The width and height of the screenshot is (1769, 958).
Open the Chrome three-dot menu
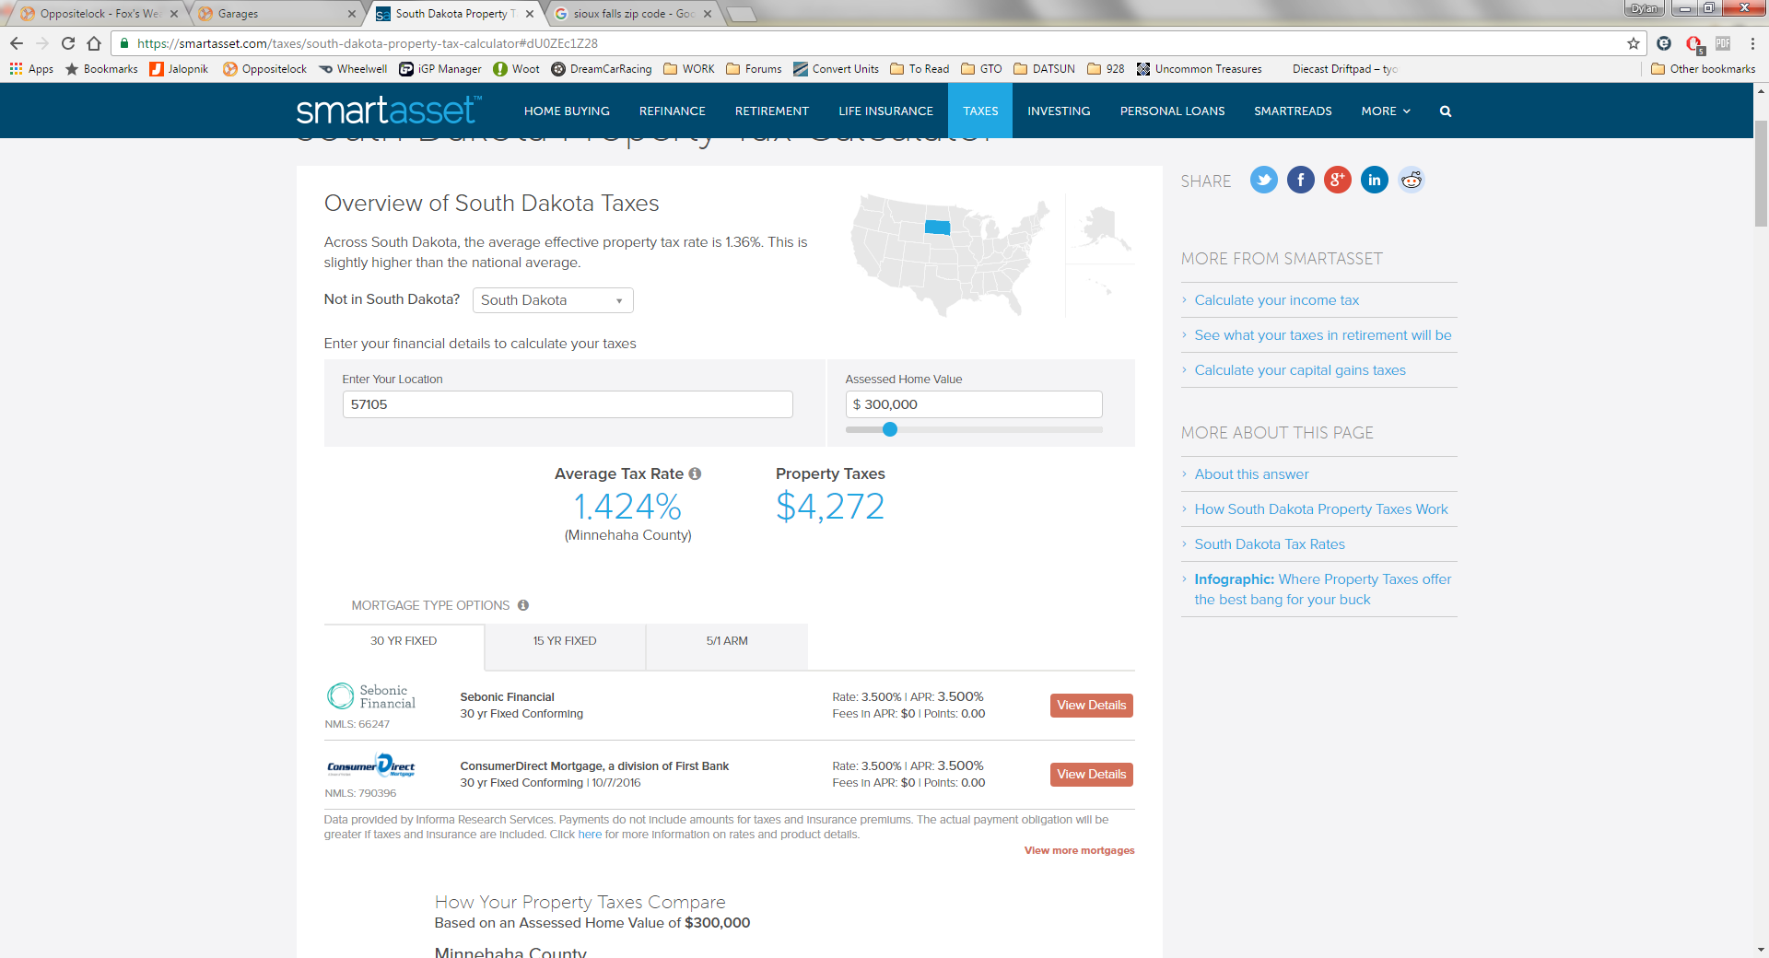(1752, 43)
